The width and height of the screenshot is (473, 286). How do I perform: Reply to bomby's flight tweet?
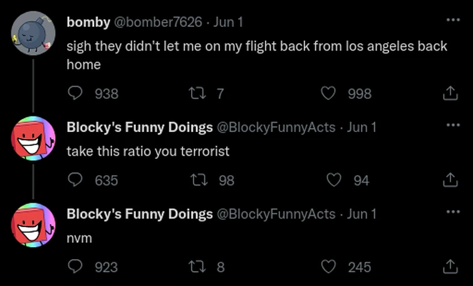pyautogui.click(x=75, y=94)
